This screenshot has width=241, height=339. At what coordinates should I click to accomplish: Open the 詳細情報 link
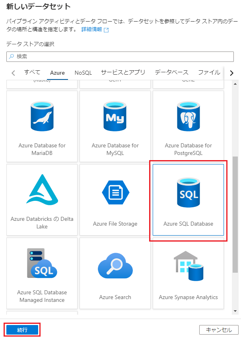(92, 30)
